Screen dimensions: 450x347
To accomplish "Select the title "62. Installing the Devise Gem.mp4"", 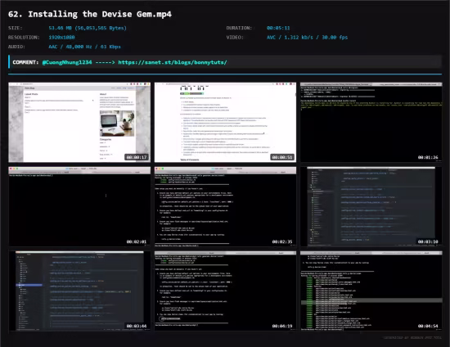I will [x=90, y=14].
